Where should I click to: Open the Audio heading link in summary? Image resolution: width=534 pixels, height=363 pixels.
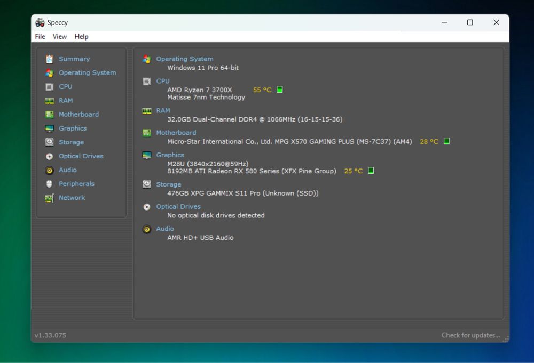(x=165, y=229)
